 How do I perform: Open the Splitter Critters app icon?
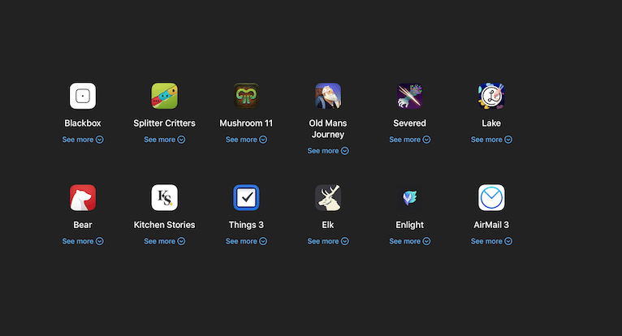pos(164,96)
